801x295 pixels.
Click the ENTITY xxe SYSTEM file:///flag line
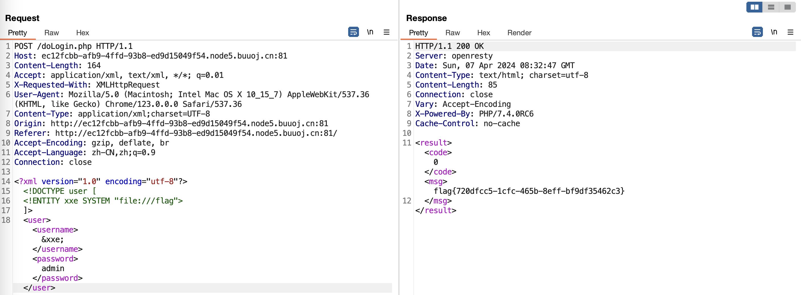[x=103, y=201]
